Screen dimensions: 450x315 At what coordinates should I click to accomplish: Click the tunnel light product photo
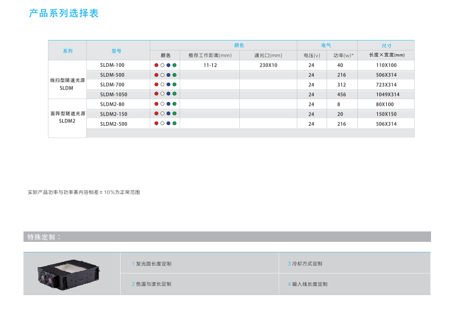coord(69,275)
